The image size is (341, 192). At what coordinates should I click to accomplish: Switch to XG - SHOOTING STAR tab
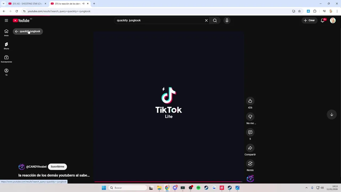(x=27, y=3)
